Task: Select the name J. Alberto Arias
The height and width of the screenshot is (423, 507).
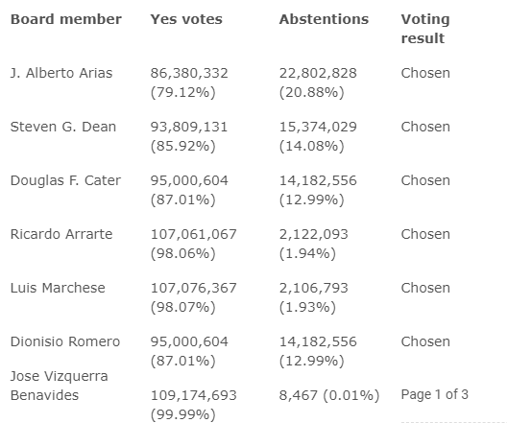Action: tap(61, 73)
